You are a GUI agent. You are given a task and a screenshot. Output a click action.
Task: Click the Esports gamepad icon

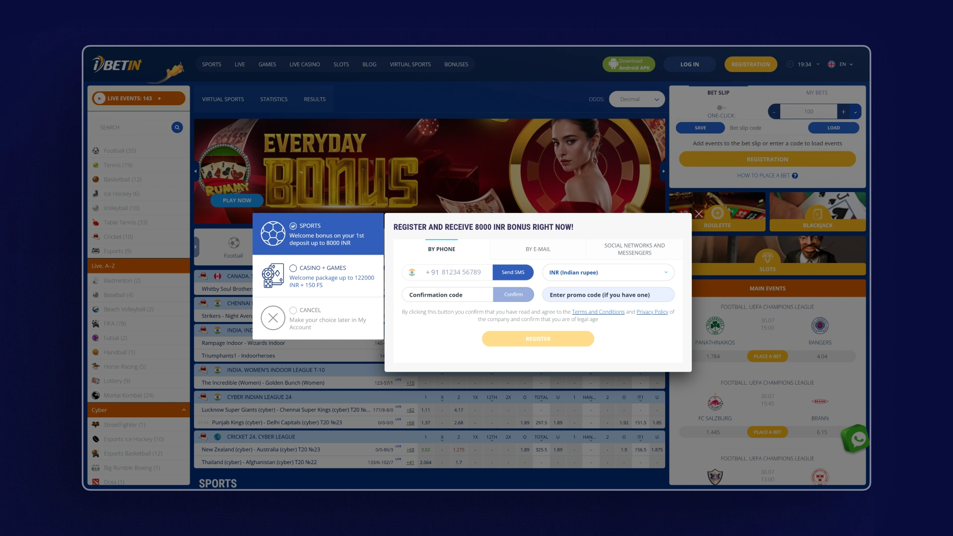pyautogui.click(x=96, y=251)
